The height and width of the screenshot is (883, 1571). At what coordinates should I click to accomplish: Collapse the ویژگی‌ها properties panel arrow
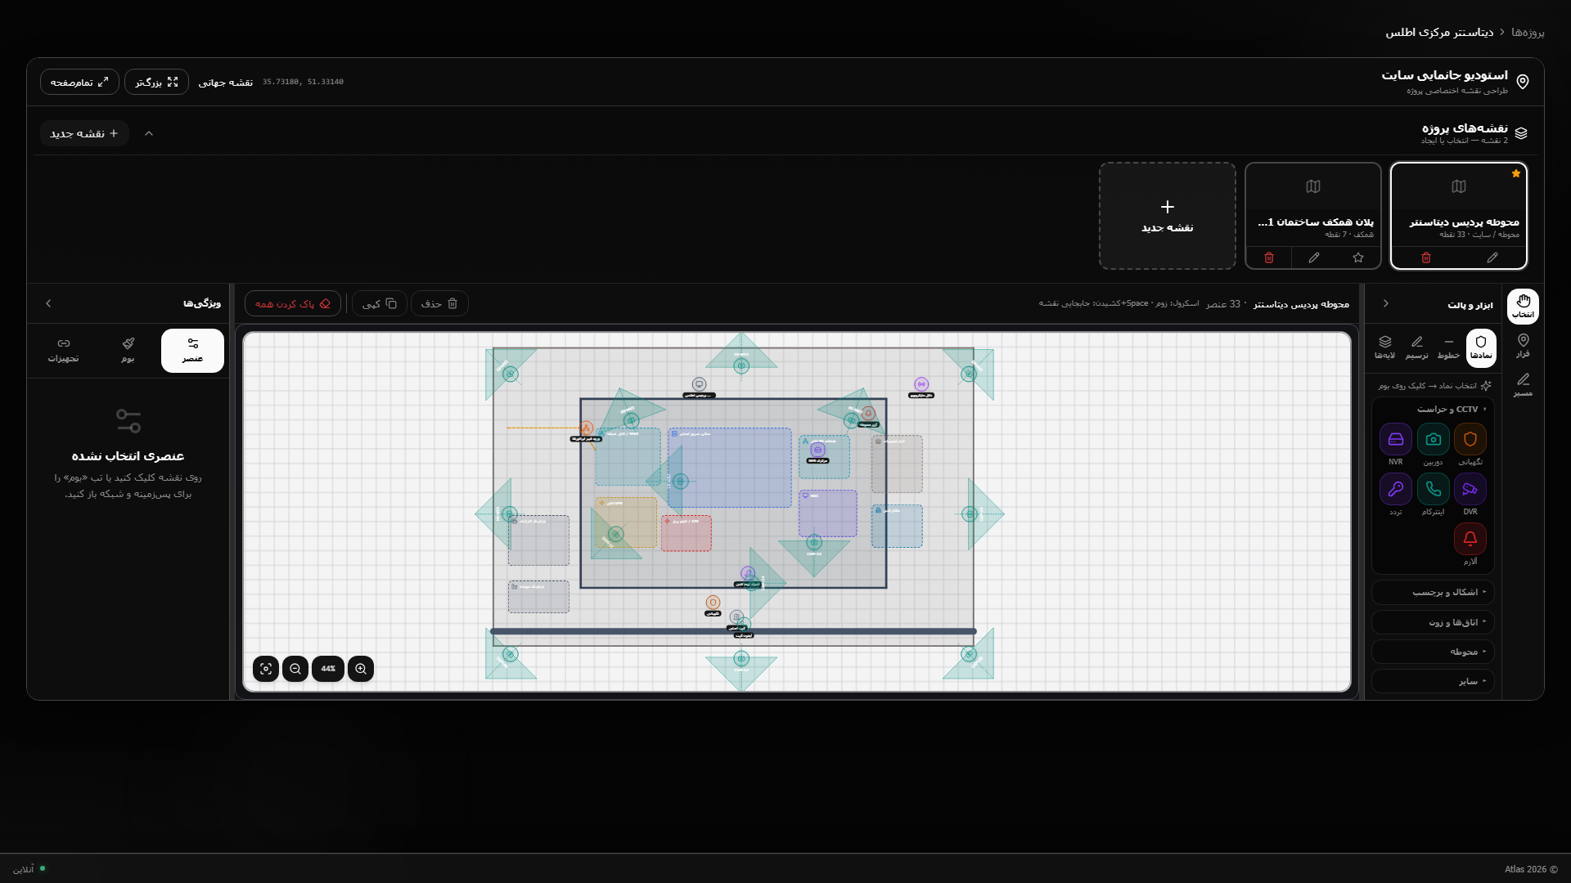tap(48, 303)
